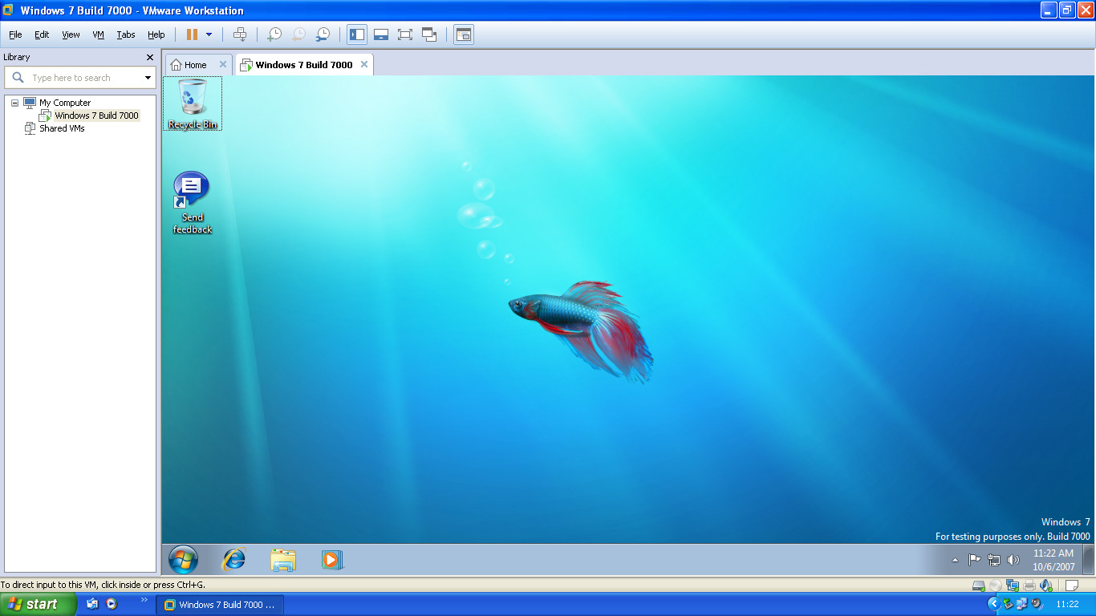Select the Recycle Bin desktop icon

point(193,103)
